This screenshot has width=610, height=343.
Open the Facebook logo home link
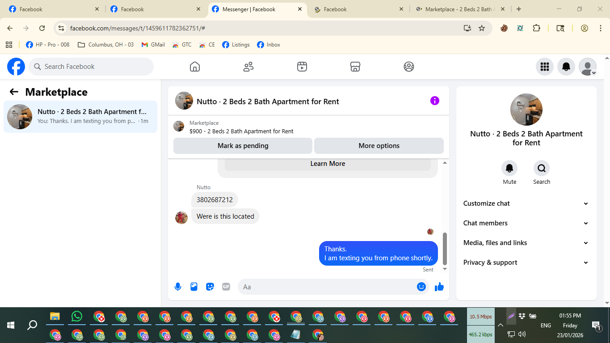(16, 67)
